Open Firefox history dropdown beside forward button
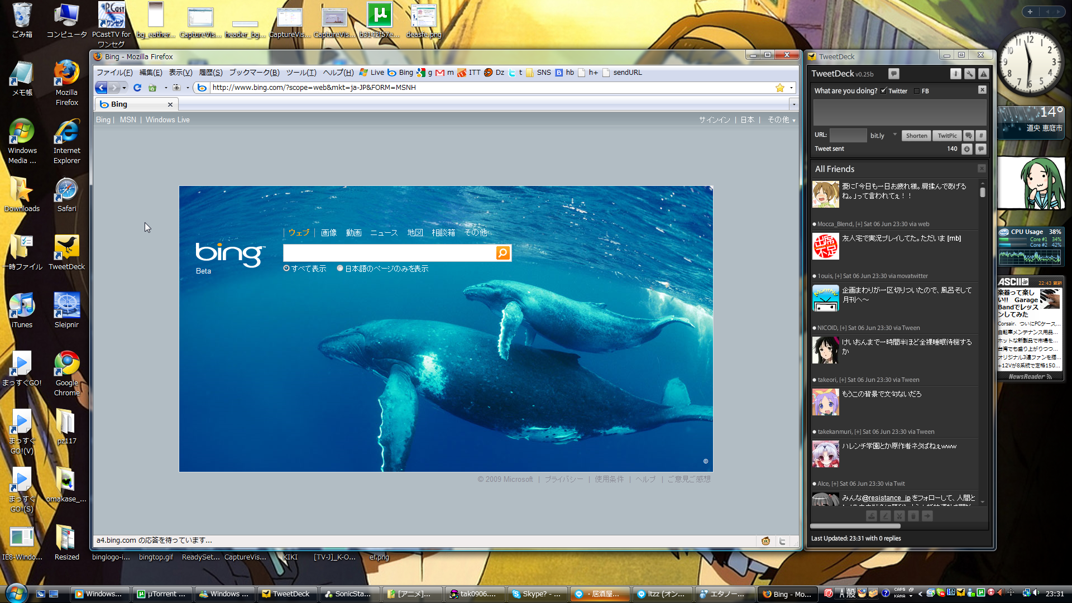 coord(124,88)
